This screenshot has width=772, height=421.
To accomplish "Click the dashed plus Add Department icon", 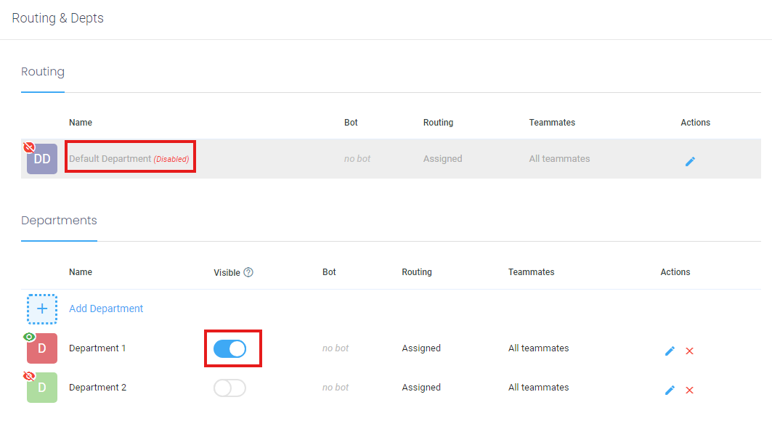I will [x=42, y=308].
